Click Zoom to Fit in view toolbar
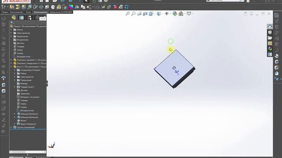282x158 pixels. click(x=128, y=14)
